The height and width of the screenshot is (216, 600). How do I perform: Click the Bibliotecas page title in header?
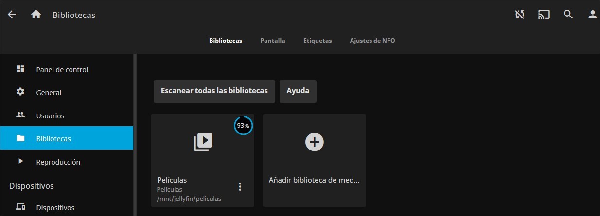click(x=74, y=15)
